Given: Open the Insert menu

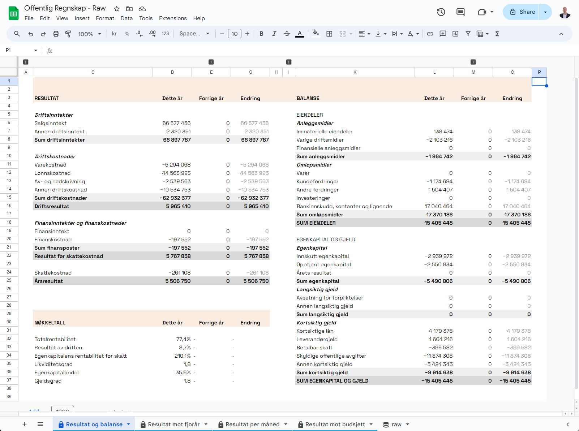Looking at the screenshot, I should 82,18.
